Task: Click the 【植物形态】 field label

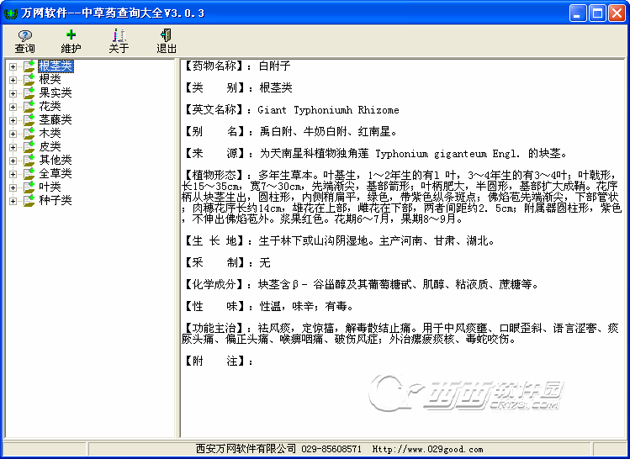Action: 215,175
